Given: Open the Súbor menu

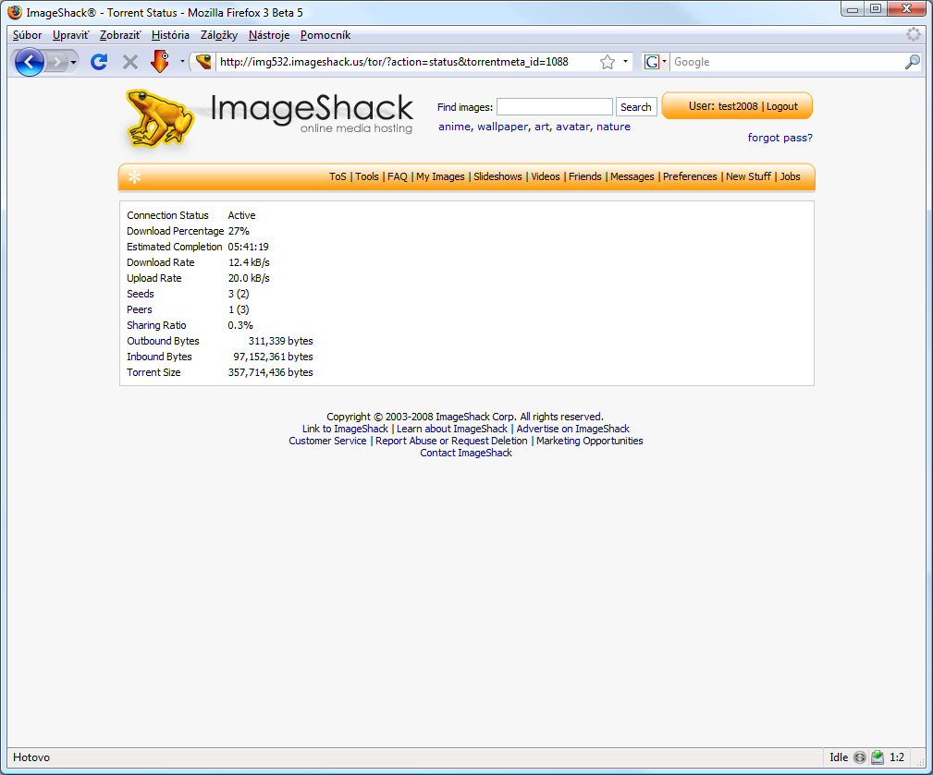Looking at the screenshot, I should (x=28, y=35).
